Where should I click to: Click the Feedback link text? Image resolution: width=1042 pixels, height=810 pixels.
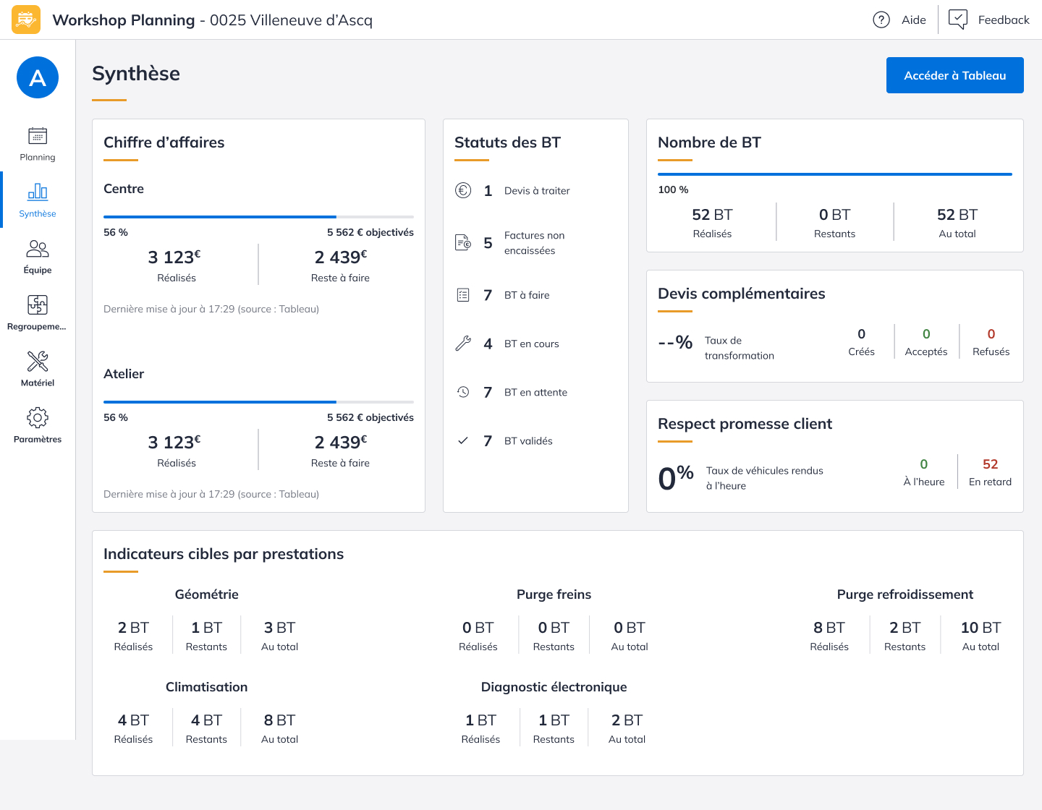tap(1003, 20)
